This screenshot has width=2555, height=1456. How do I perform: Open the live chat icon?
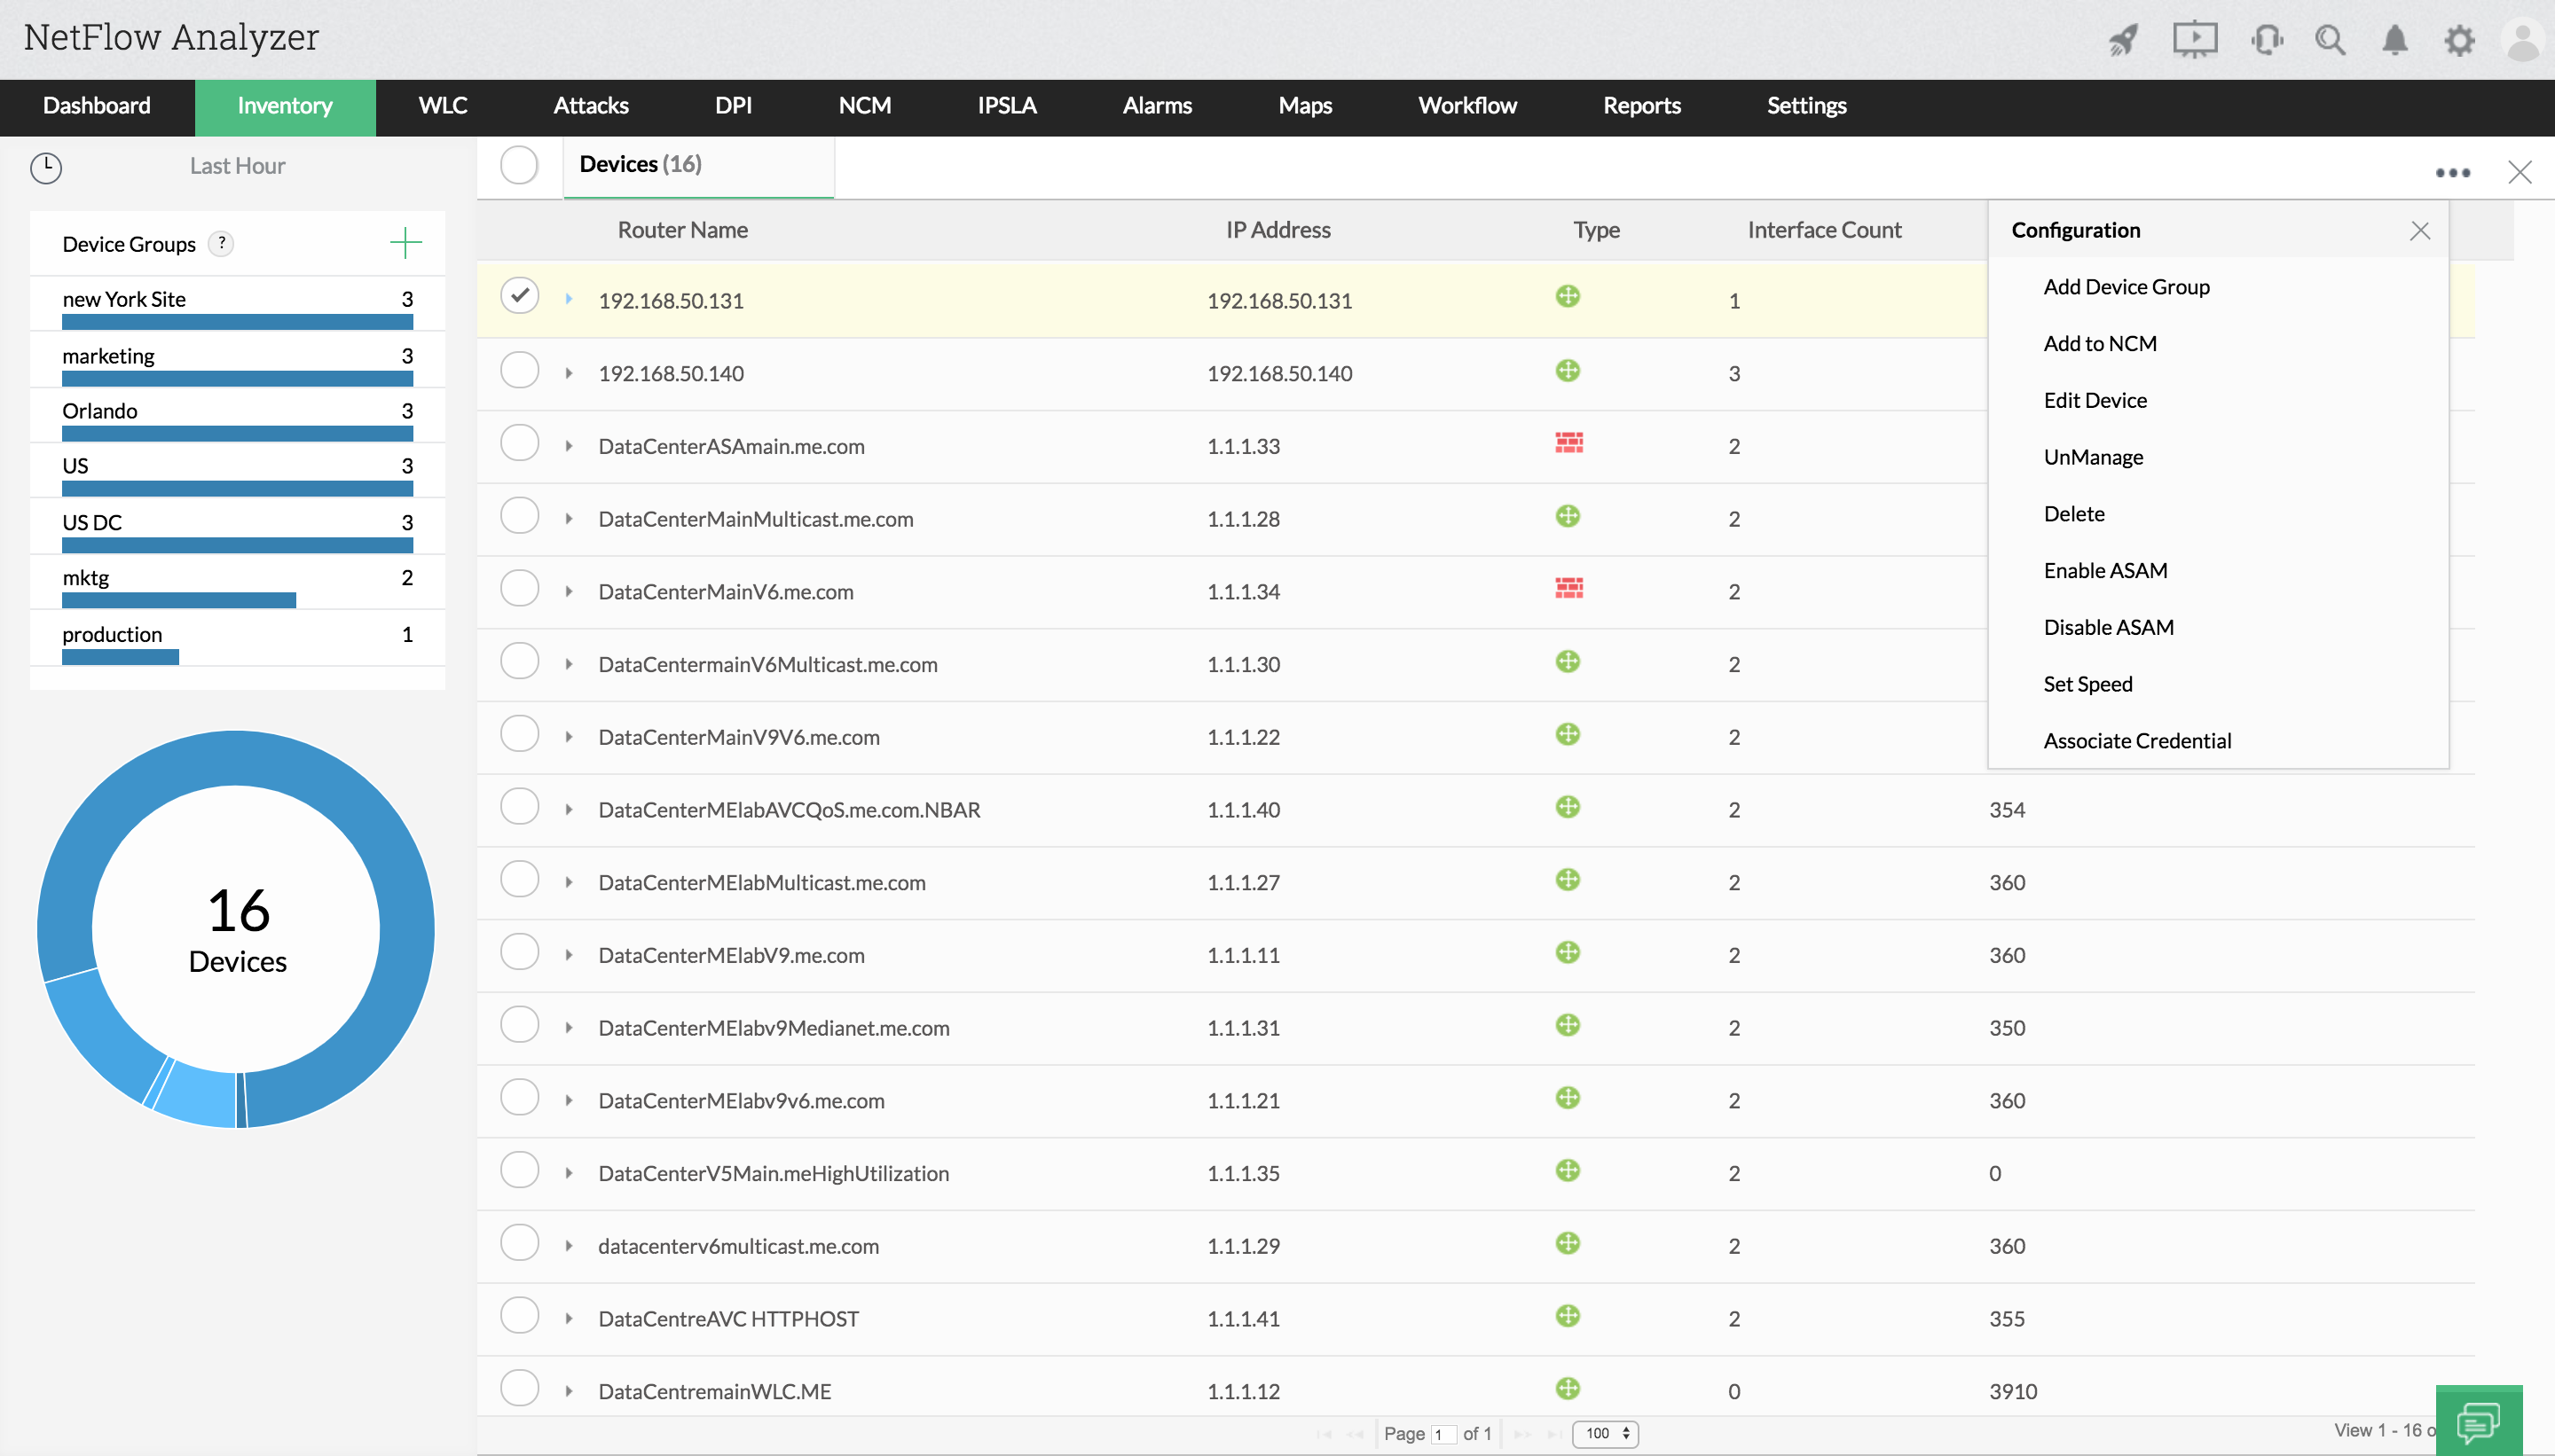coord(2478,1420)
